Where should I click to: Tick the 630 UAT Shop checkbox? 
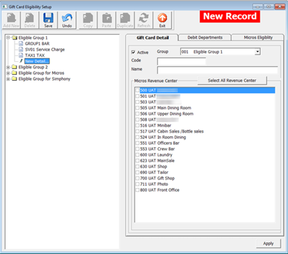(137, 166)
